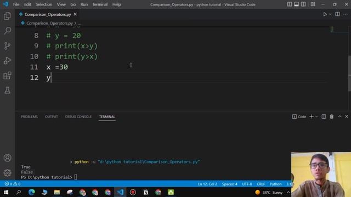Toggle secondary side bar layout button
Image resolution: width=351 pixels, height=197 pixels.
pos(303,4)
